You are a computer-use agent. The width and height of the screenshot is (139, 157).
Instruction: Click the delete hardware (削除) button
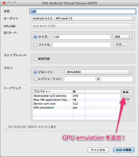(x=127, y=99)
